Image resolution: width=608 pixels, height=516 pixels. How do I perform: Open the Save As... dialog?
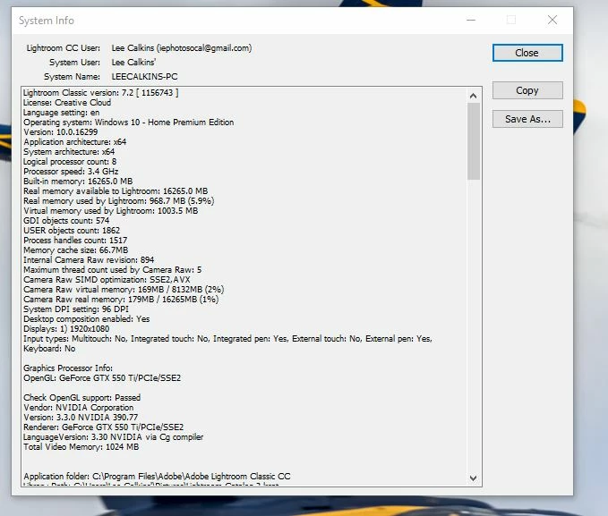(527, 119)
